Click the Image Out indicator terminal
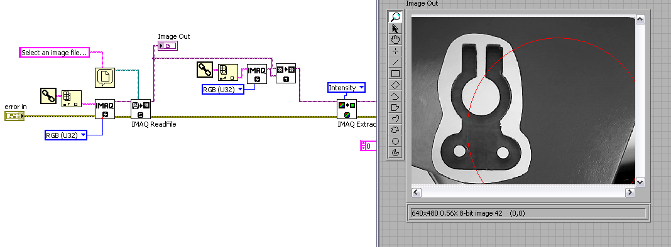The image size is (671, 247). click(167, 46)
